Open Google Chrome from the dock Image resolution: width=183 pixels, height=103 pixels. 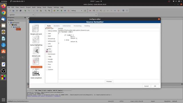3,13
